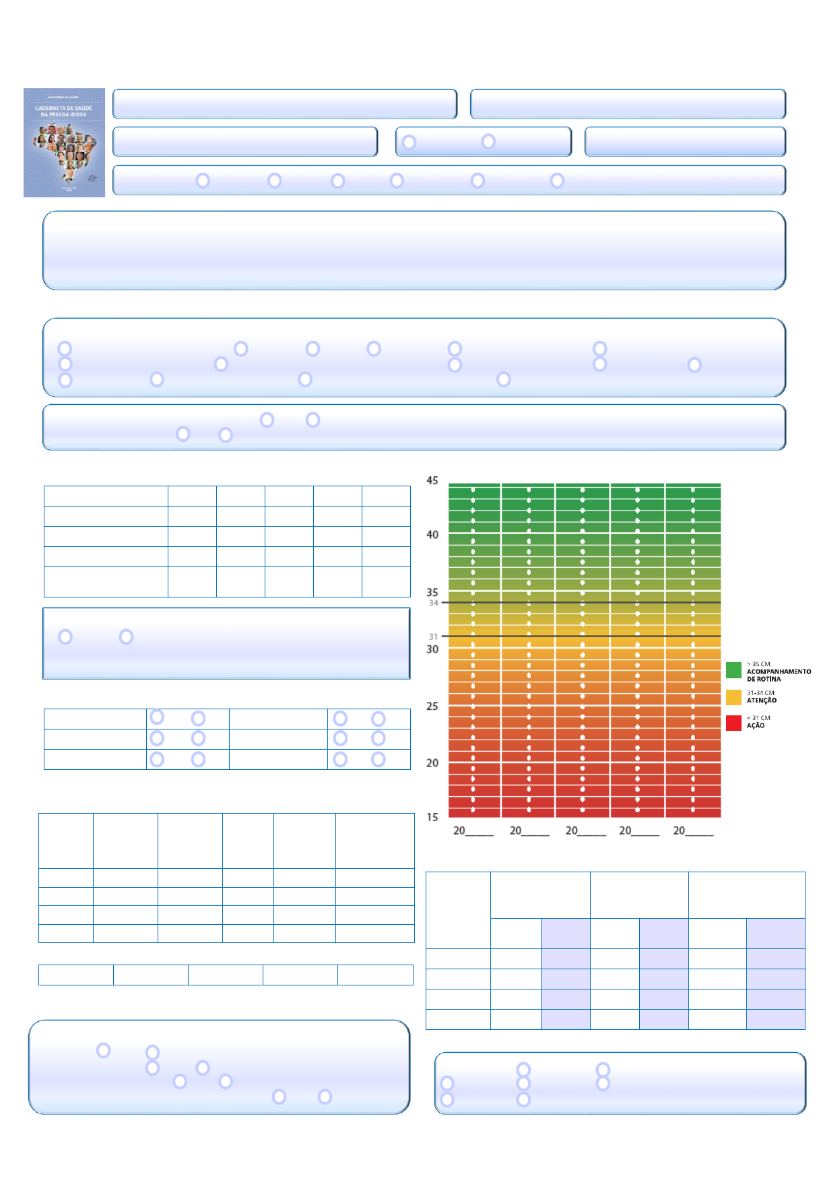Select right radio button in second-row middle field
This screenshot has width=821, height=1203.
(488, 141)
